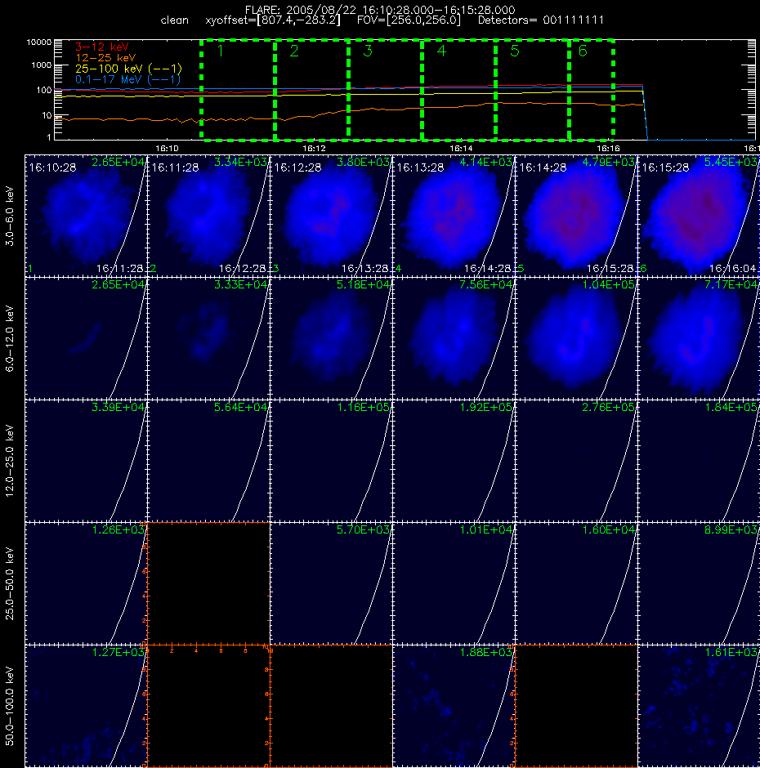760x768 pixels.
Task: Click peak value 8.99E+03
Action: pos(731,529)
